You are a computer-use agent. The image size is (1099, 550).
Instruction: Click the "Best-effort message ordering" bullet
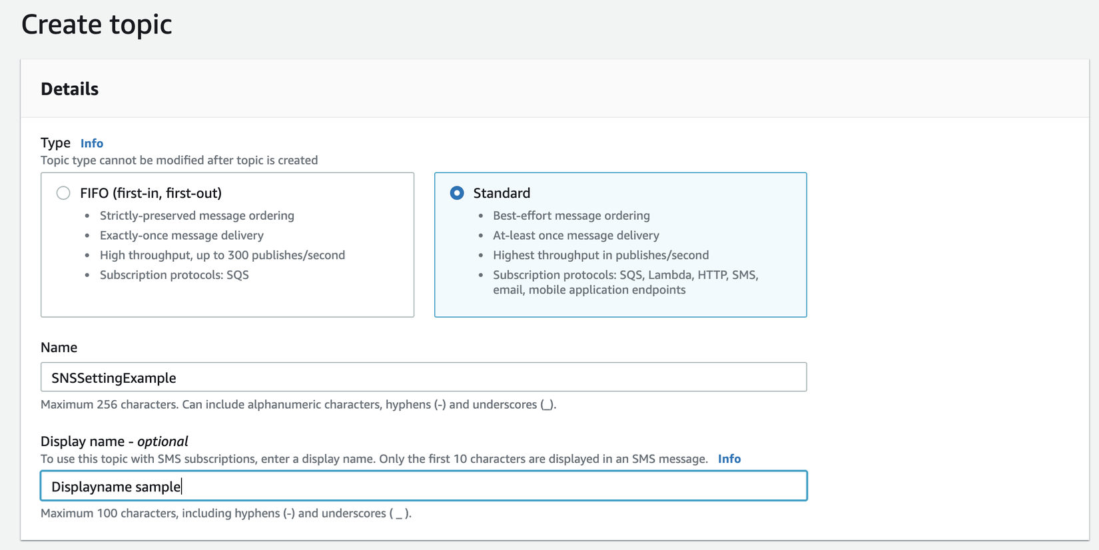571,216
